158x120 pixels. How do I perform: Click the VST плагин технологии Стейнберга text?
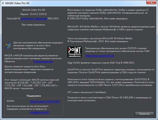click(87, 92)
